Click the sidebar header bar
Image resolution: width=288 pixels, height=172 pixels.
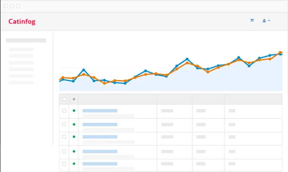pyautogui.click(x=26, y=40)
